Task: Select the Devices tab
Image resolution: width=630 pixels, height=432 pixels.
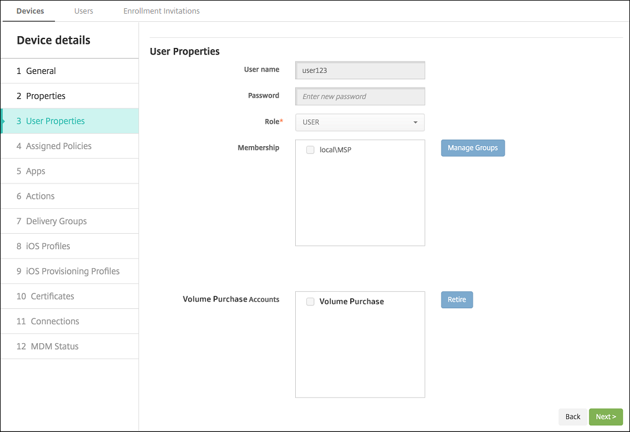Action: pos(30,11)
